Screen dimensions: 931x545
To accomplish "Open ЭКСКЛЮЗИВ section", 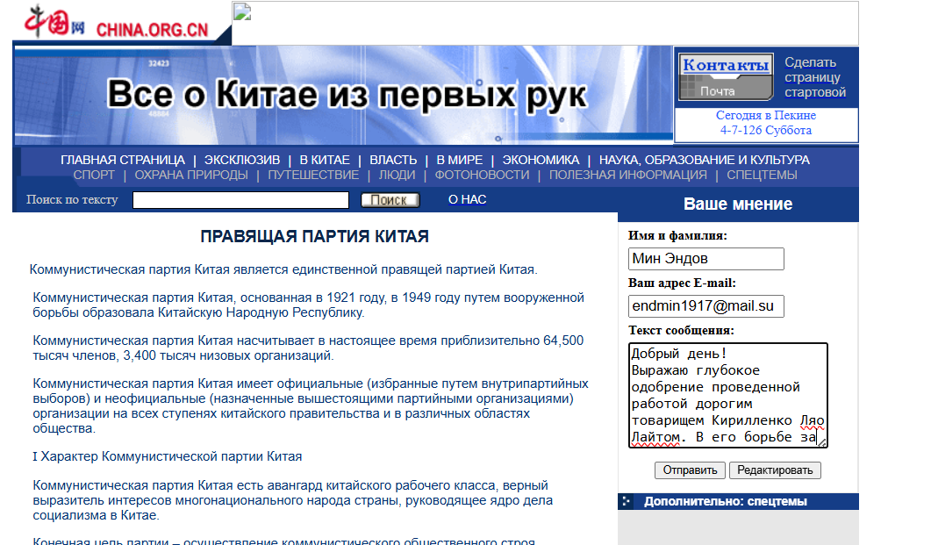I will 242,160.
